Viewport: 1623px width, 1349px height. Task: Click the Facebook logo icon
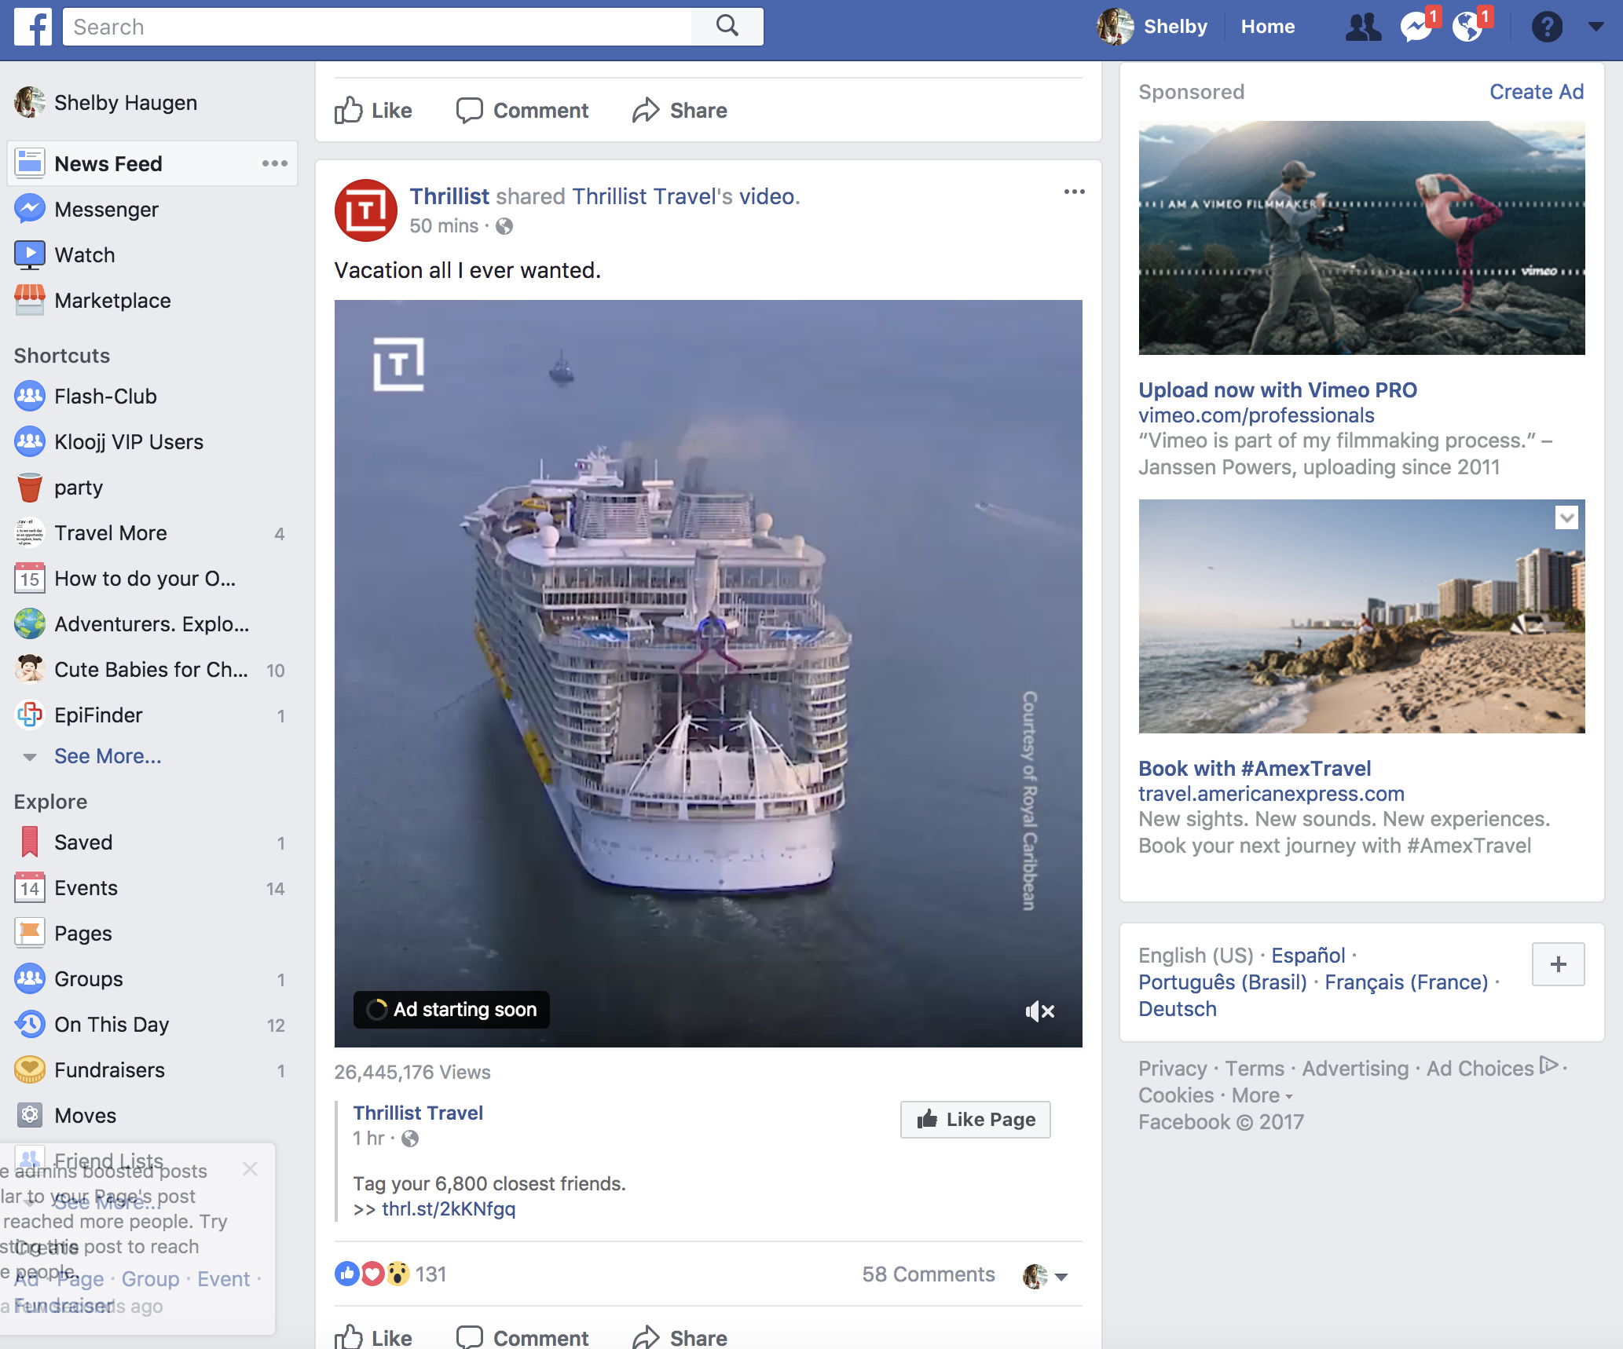pos(33,27)
